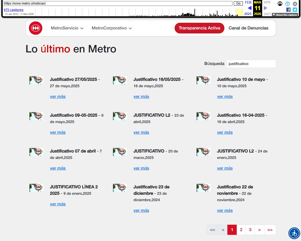Click ver más under Justificativo 27/05/2025
Screen dimensions: 301x241
point(58,97)
